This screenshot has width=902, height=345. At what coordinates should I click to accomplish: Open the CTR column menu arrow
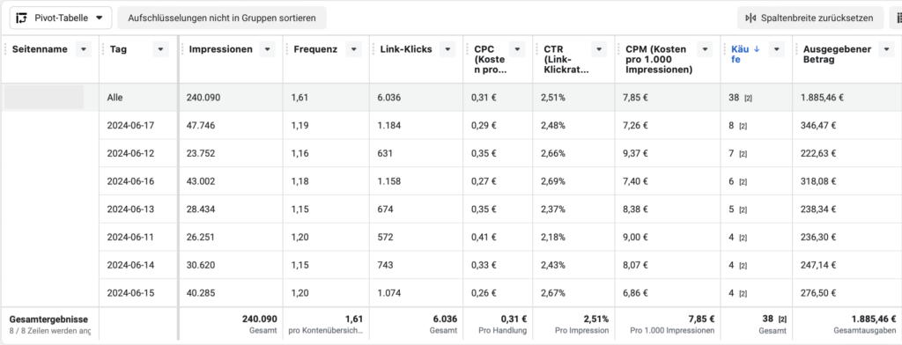pos(599,49)
